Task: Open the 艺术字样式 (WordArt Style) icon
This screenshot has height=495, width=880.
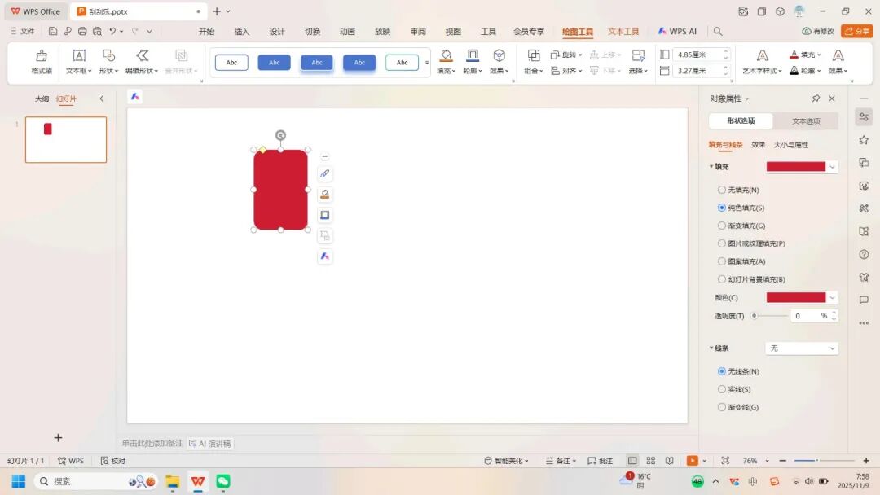Action: [x=761, y=57]
